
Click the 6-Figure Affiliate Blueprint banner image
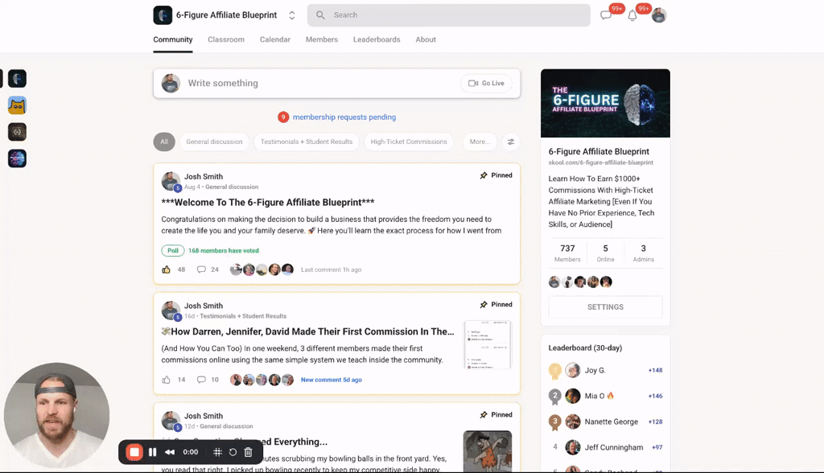pyautogui.click(x=605, y=103)
